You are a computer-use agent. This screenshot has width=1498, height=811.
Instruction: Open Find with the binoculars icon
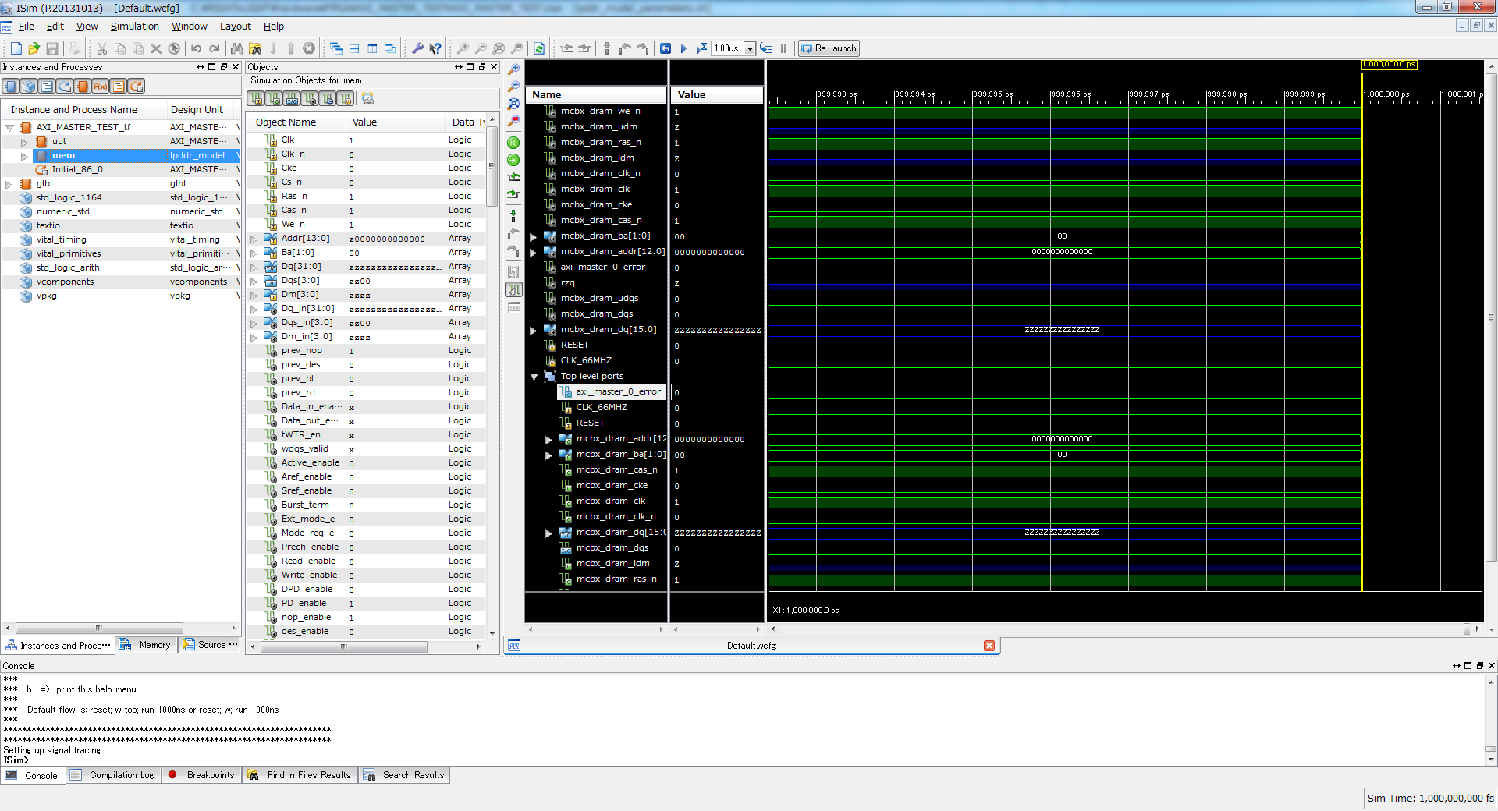point(236,48)
